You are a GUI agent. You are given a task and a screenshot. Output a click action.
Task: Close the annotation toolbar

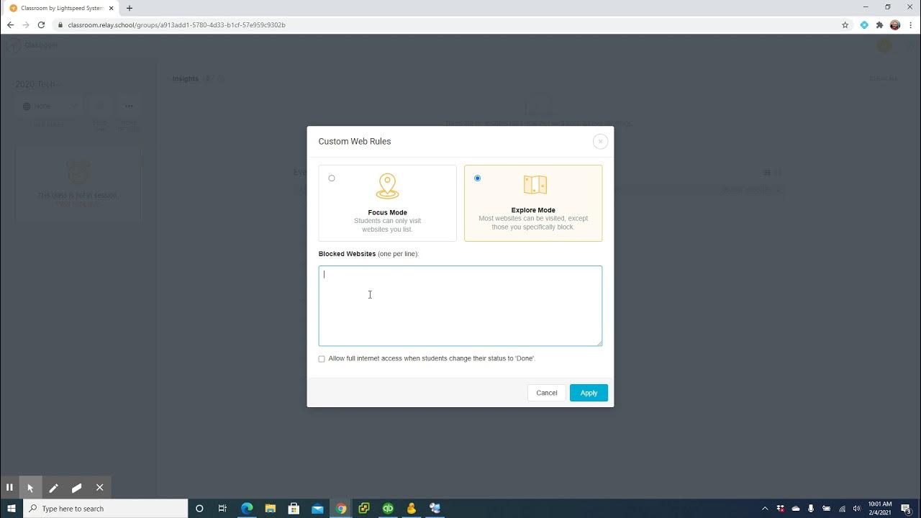point(100,487)
